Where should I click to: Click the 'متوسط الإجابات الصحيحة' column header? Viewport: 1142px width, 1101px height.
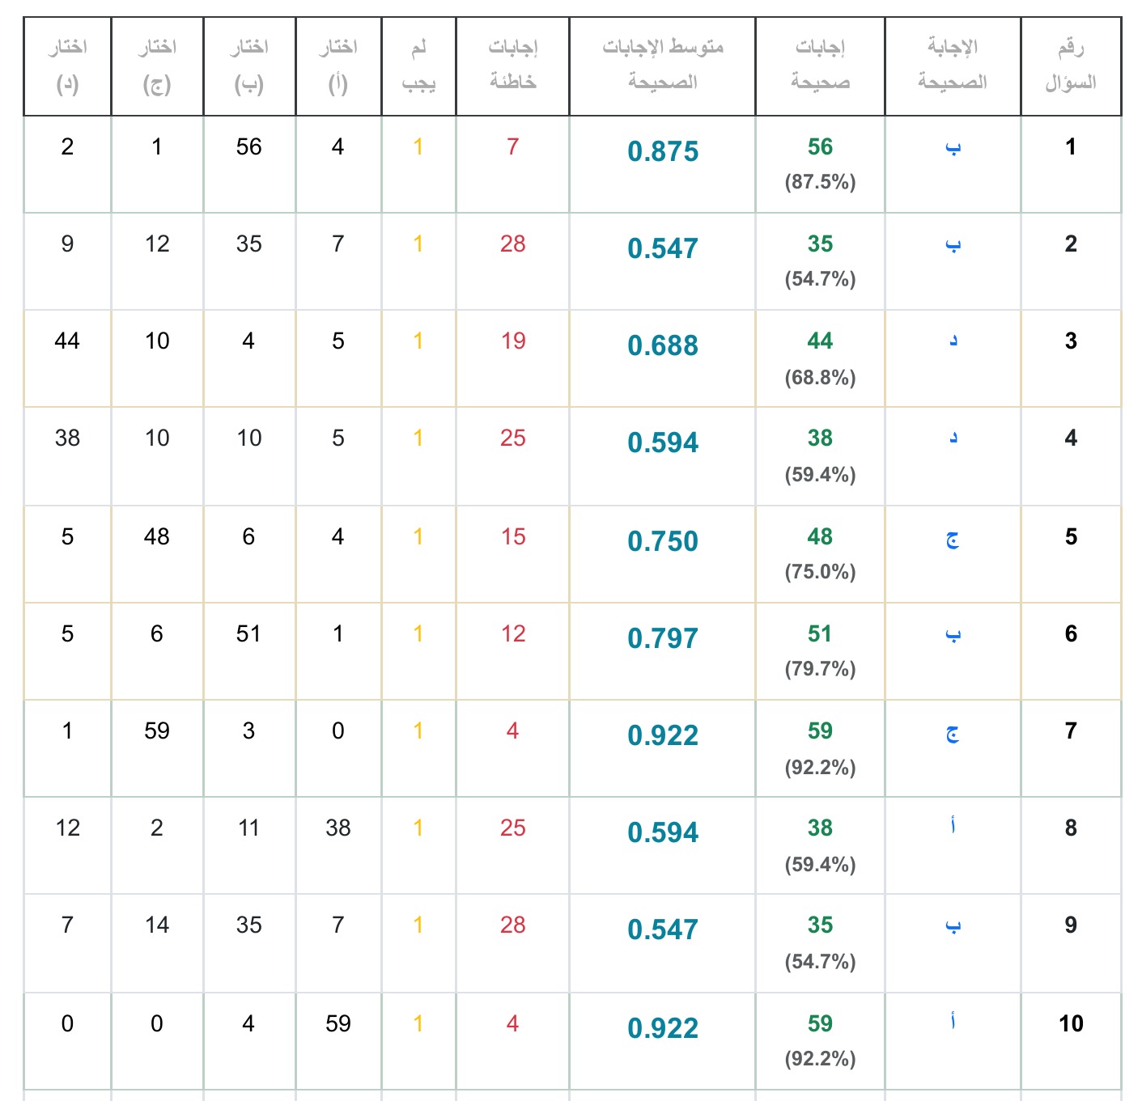662,66
